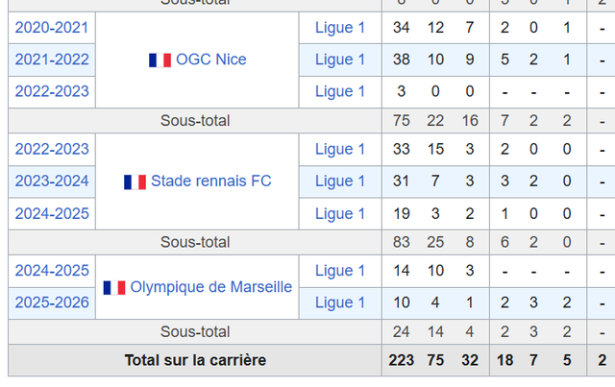Click the 2024-2025 season link in Marseille rows
The image size is (615, 387).
(x=52, y=271)
